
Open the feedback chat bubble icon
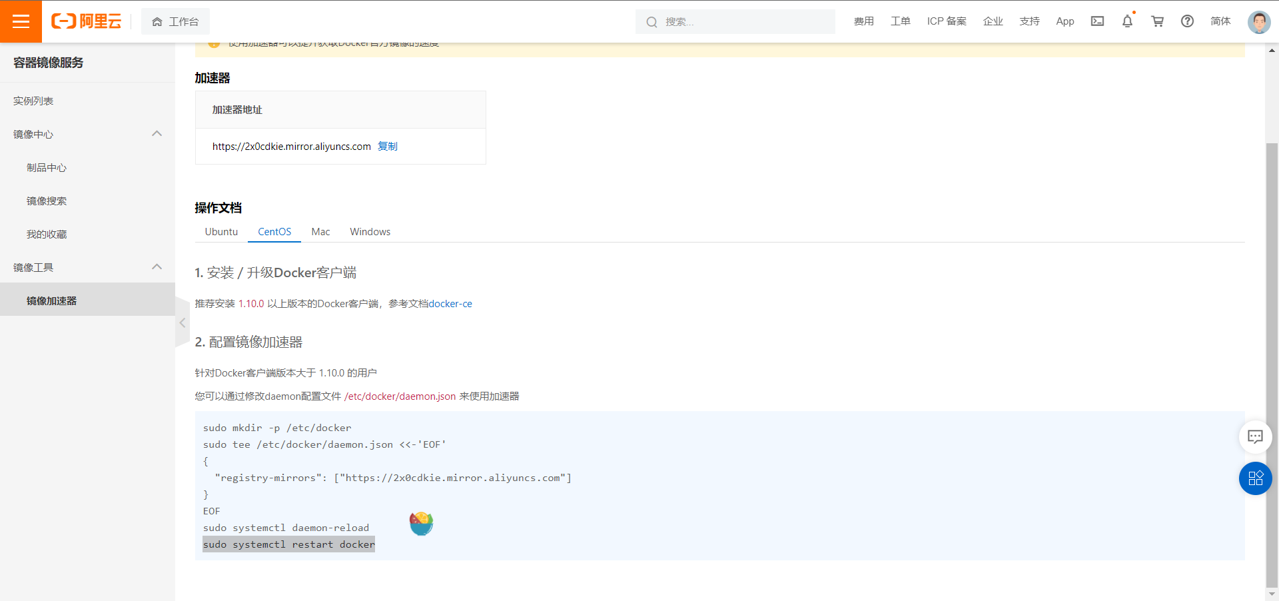click(x=1255, y=437)
